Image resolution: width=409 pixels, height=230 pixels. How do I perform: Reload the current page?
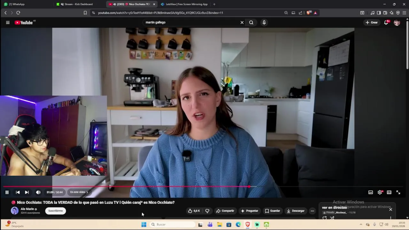point(18,13)
